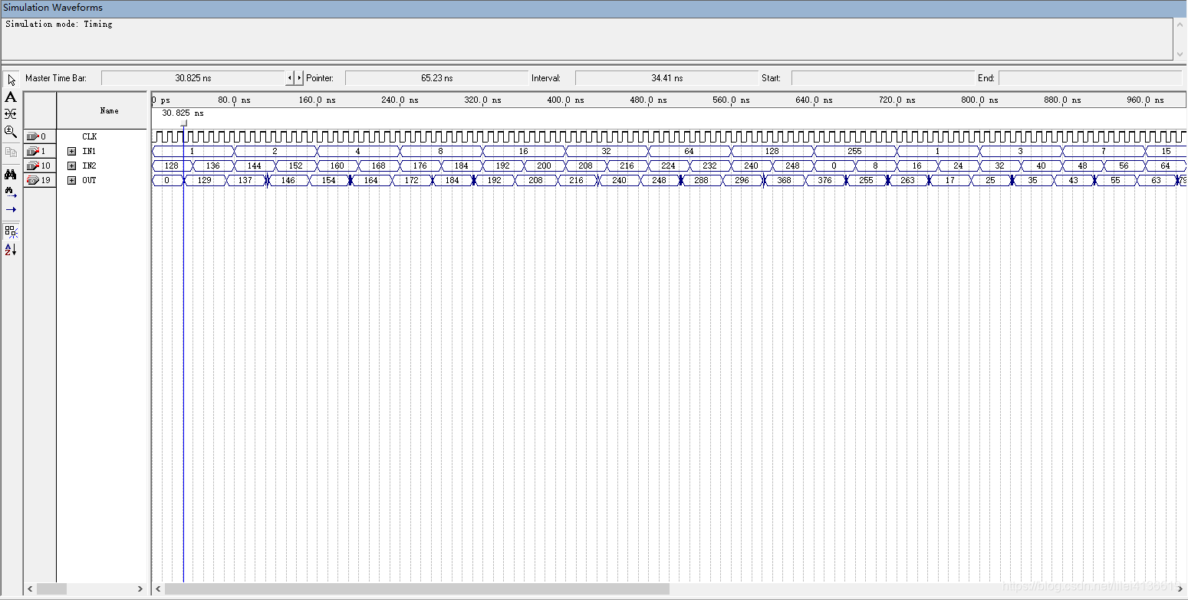Select IN2 segment with value 0
1188x600 pixels.
point(834,166)
